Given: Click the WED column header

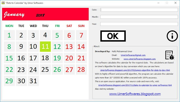Looking at the screenshot, I should pyautogui.click(x=33, y=26).
